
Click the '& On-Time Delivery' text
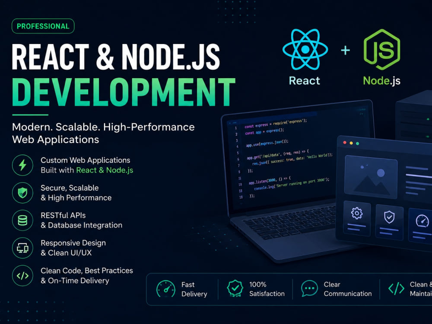point(75,280)
